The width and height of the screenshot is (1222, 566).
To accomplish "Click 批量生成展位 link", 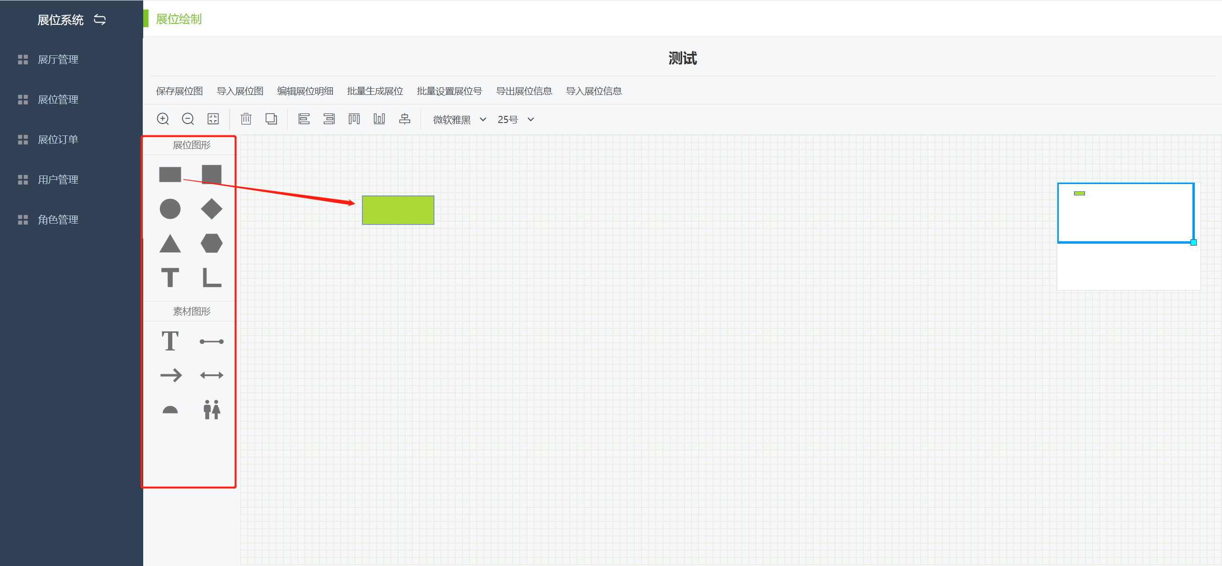I will [375, 91].
